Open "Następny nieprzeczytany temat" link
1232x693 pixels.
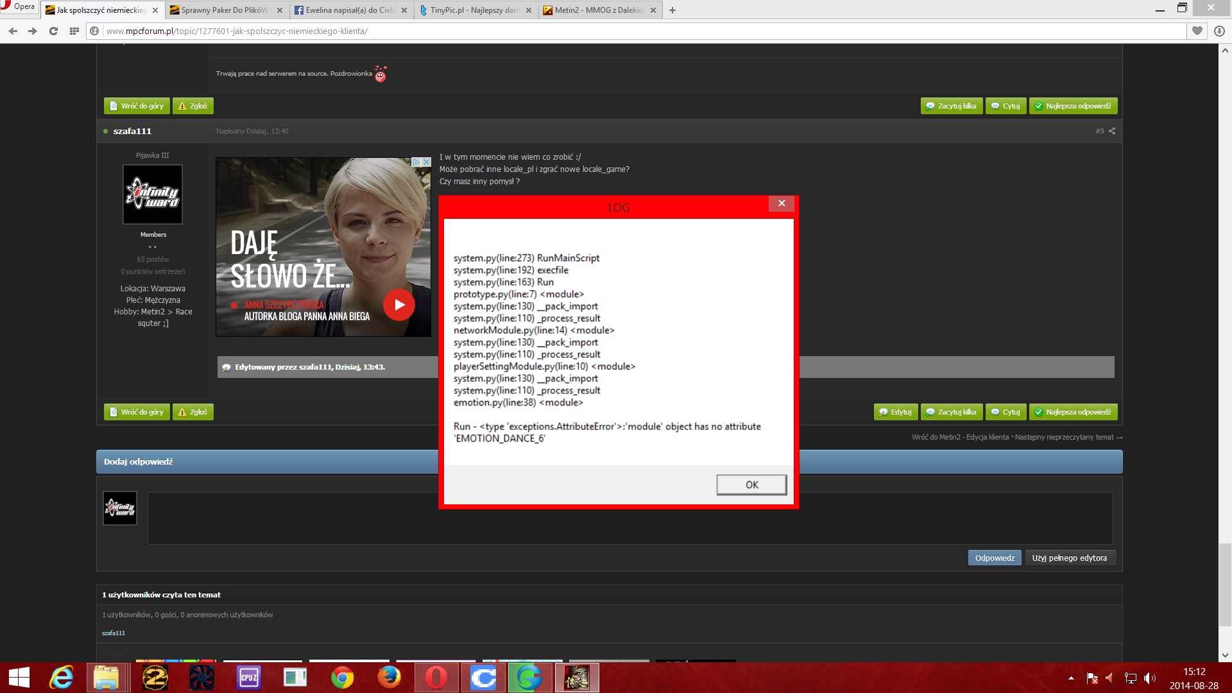tap(1069, 437)
